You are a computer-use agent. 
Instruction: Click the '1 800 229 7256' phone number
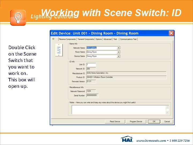(x=179, y=140)
